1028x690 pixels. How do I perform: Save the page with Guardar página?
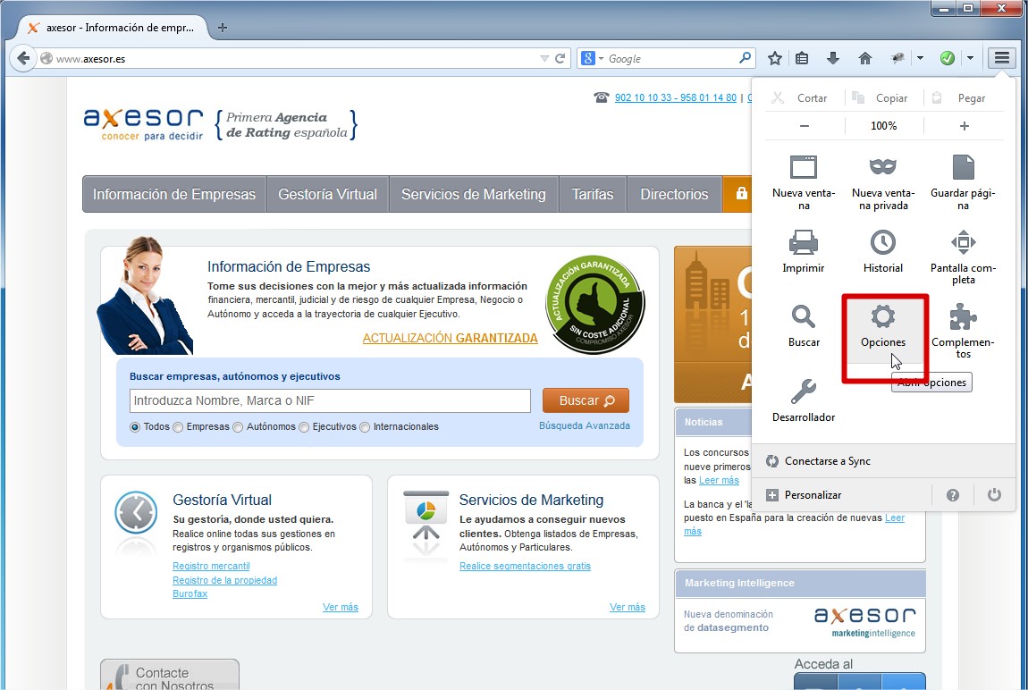(x=963, y=183)
